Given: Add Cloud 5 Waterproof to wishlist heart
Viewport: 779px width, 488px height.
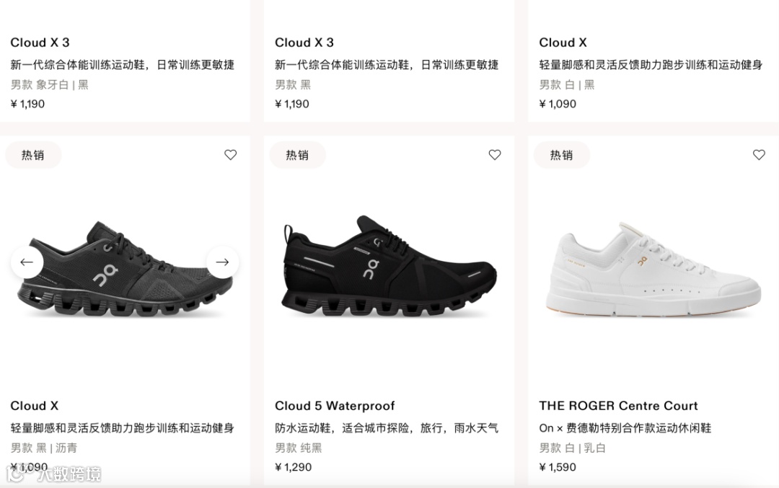Looking at the screenshot, I should click(495, 155).
